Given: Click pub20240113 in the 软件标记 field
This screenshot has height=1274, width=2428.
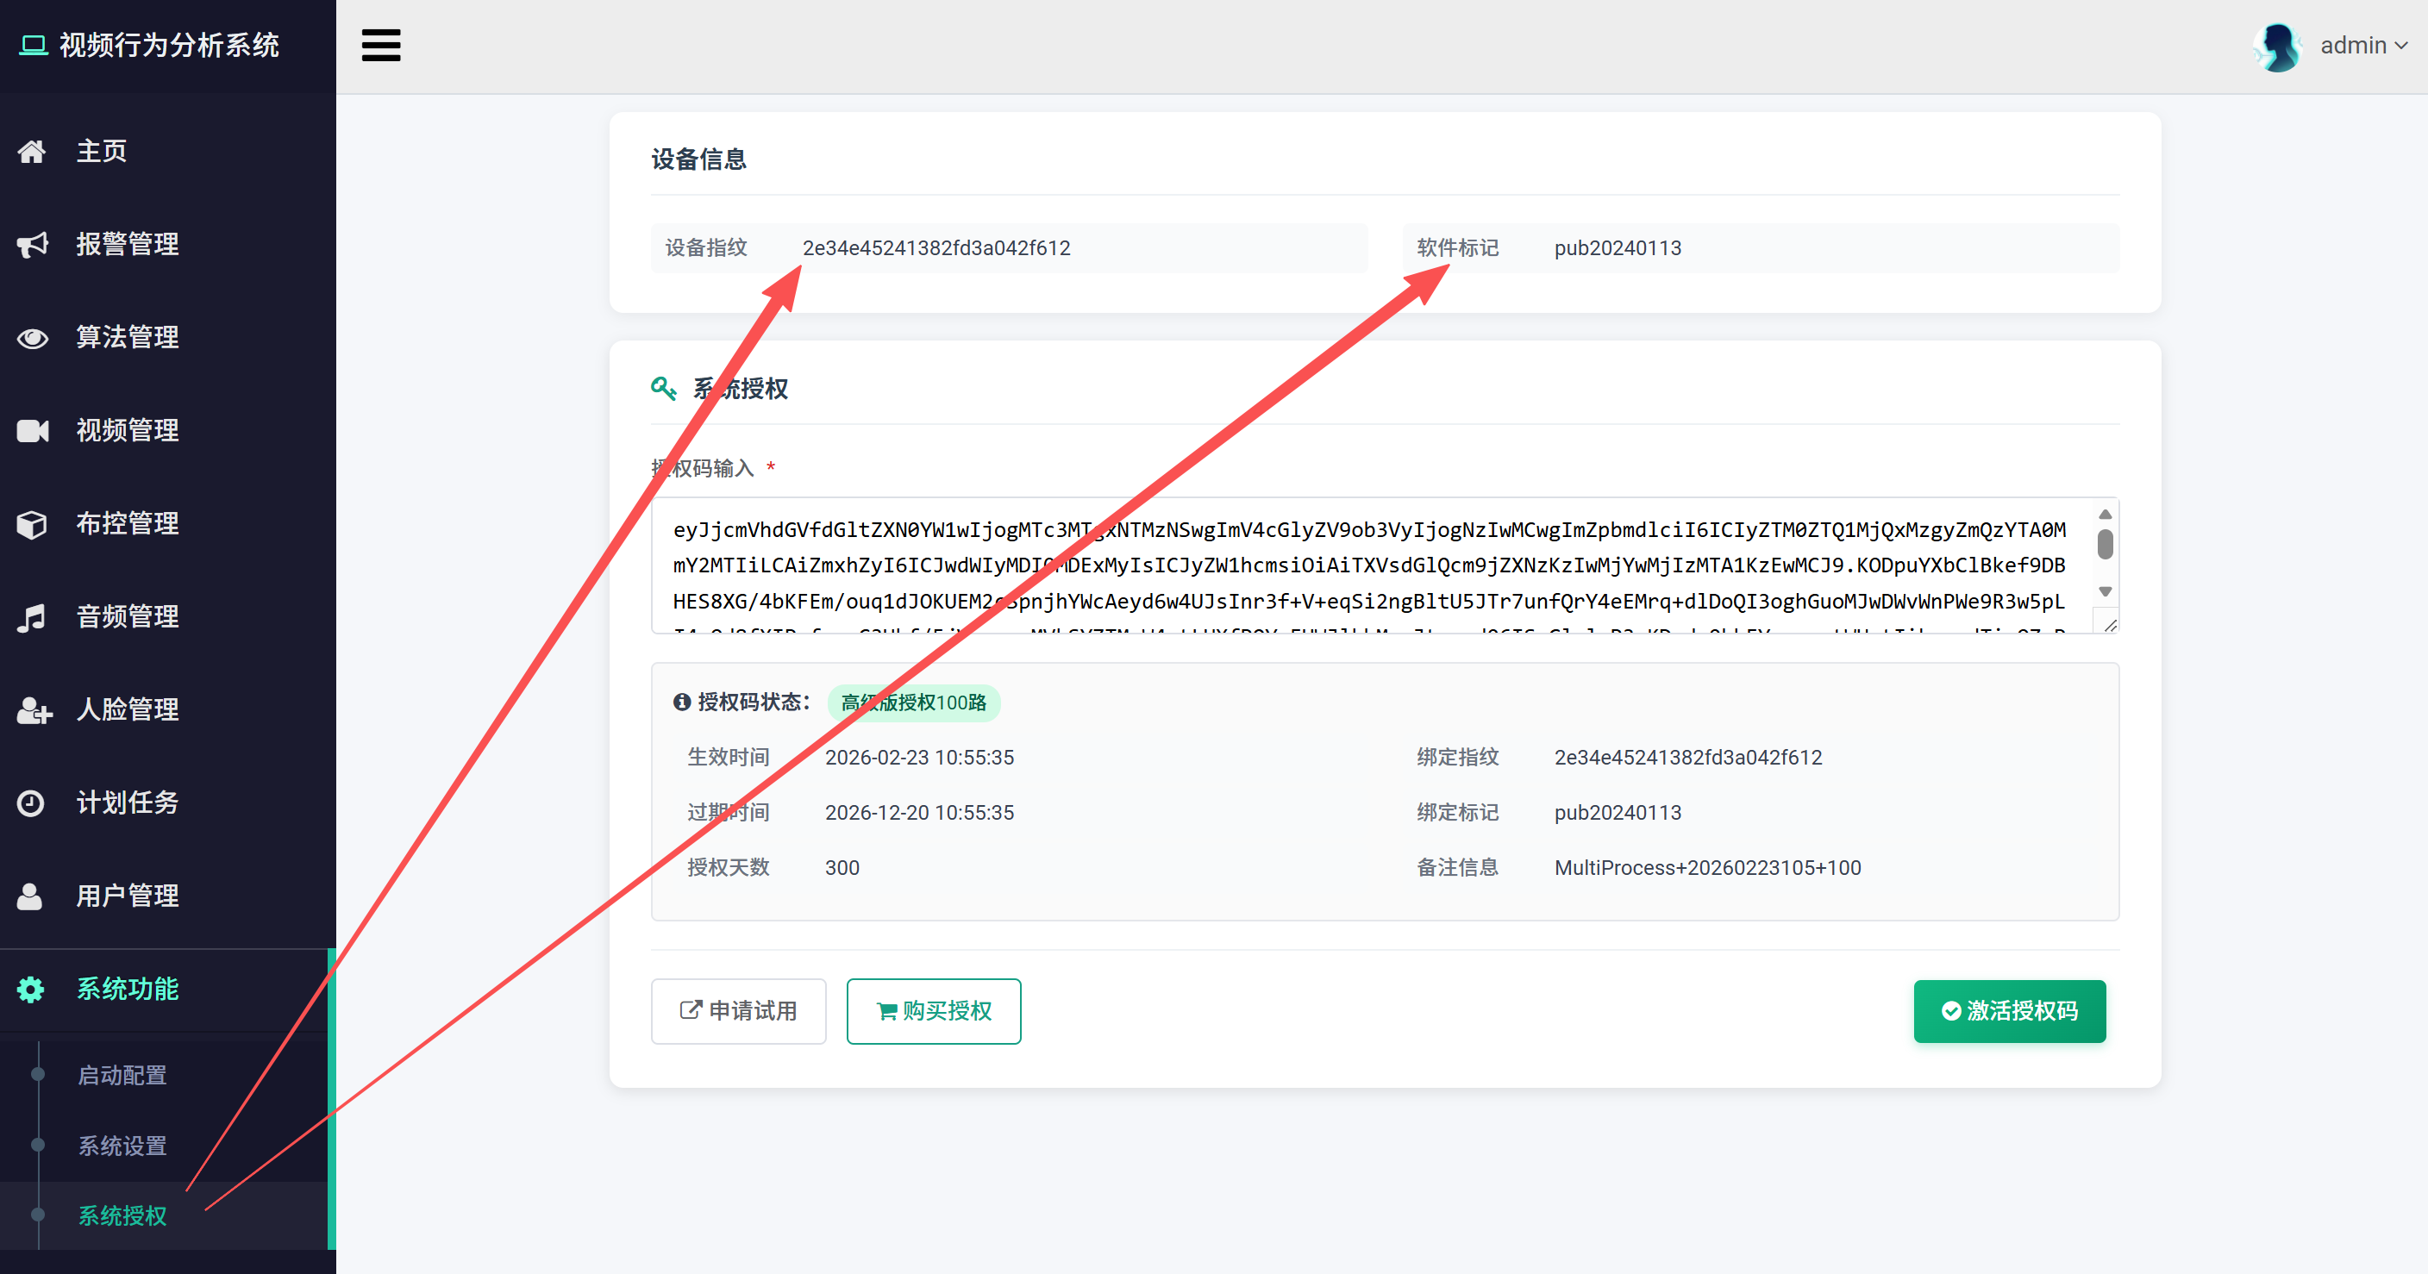Looking at the screenshot, I should pos(1618,248).
